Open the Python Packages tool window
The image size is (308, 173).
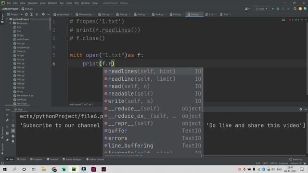click(x=72, y=159)
